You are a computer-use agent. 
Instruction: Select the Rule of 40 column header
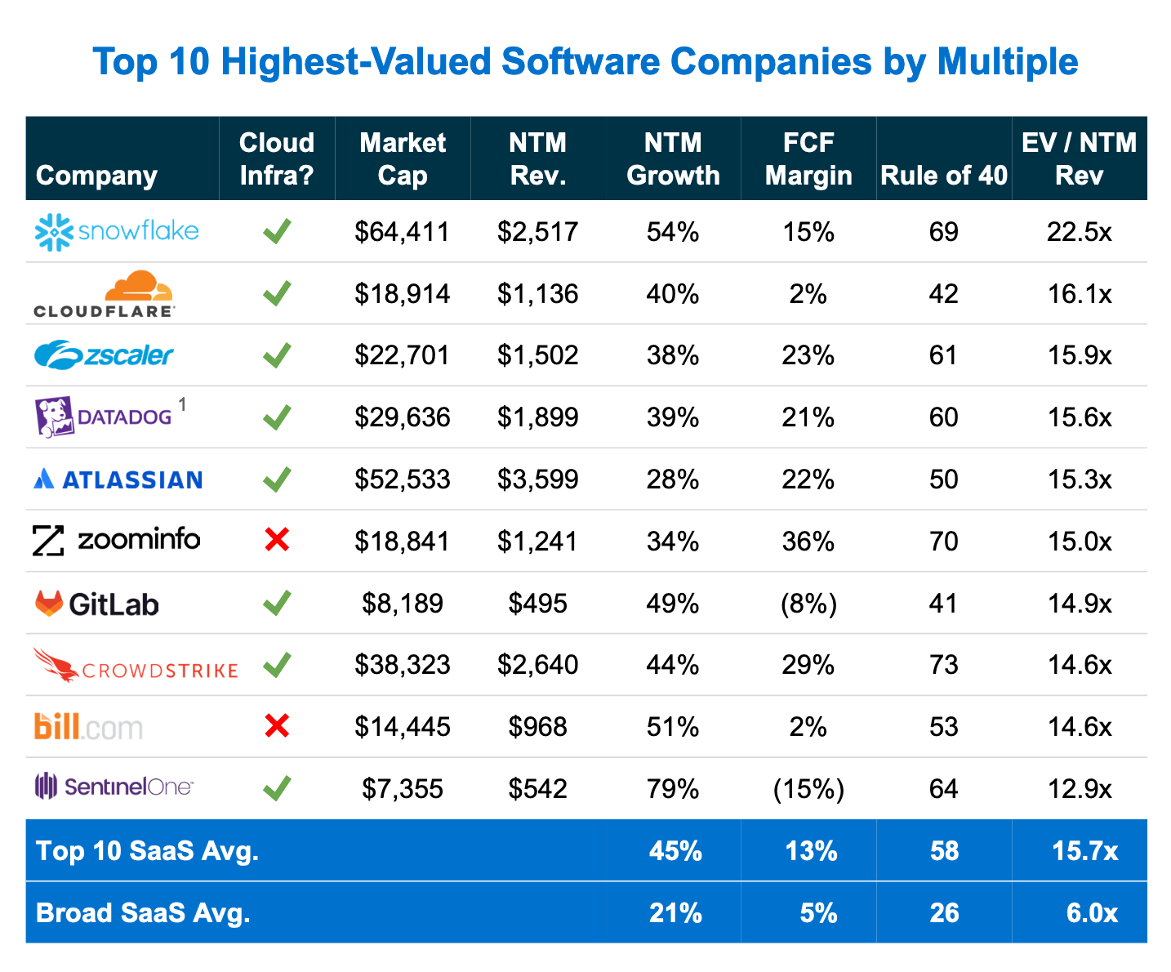point(944,174)
